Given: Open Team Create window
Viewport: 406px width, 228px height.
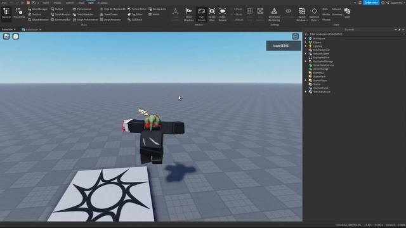Looking at the screenshot, I should (108, 15).
